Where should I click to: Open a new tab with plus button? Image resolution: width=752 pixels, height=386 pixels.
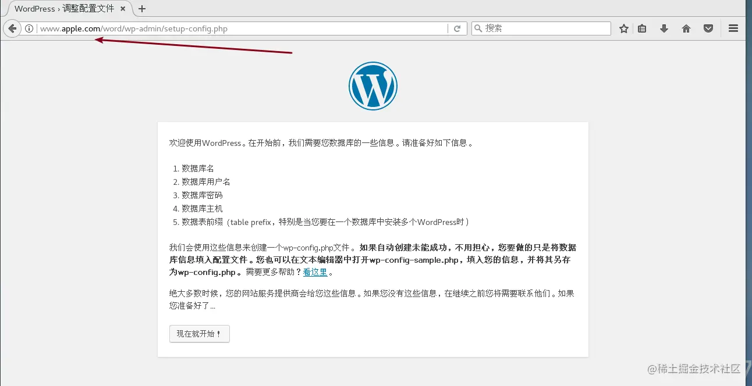(142, 9)
